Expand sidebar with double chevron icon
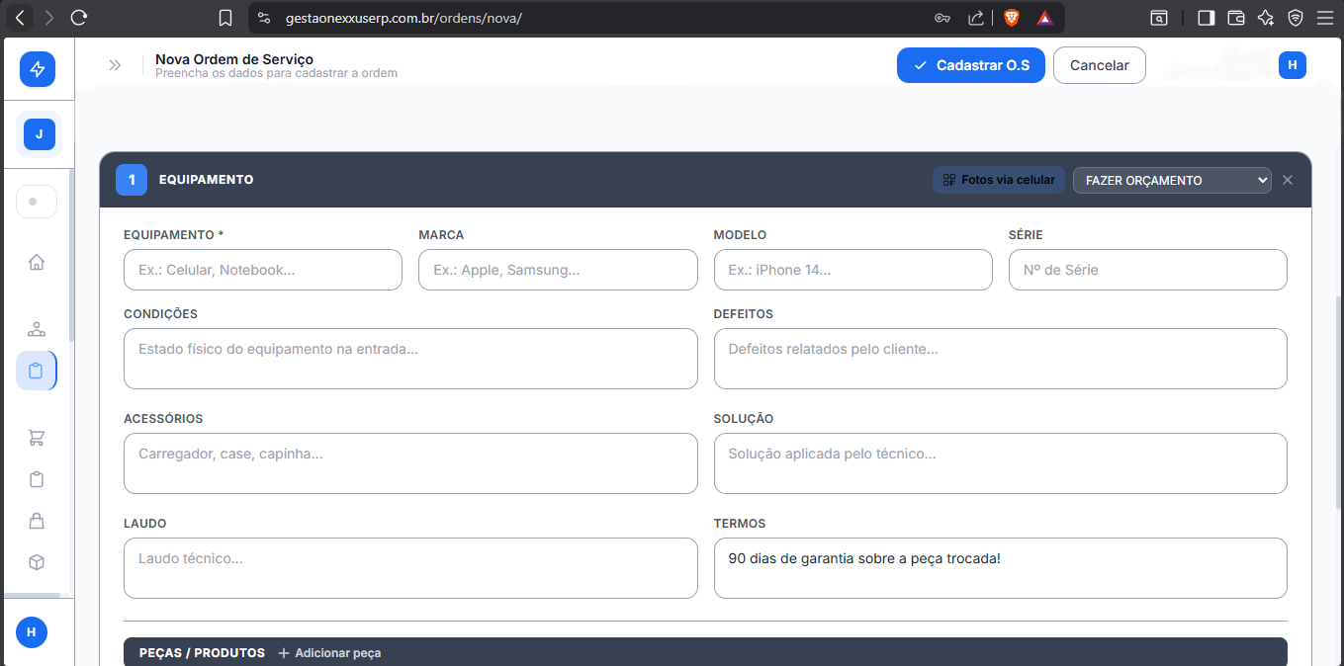The width and height of the screenshot is (1344, 666). point(115,65)
